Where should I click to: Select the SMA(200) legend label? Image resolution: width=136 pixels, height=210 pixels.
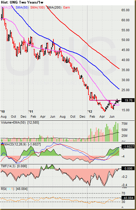pyautogui.click(x=54, y=7)
